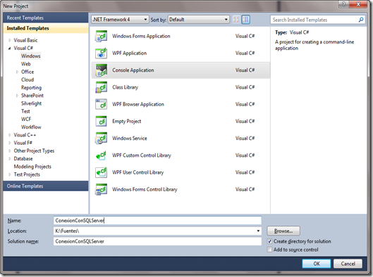The image size is (373, 277).
Task: Select the Reporting category
Action: click(x=31, y=88)
